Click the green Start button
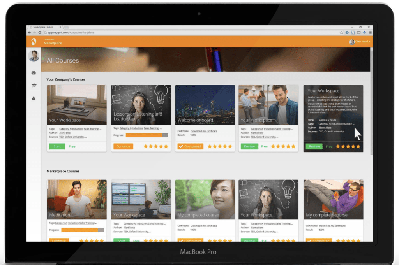 click(57, 146)
